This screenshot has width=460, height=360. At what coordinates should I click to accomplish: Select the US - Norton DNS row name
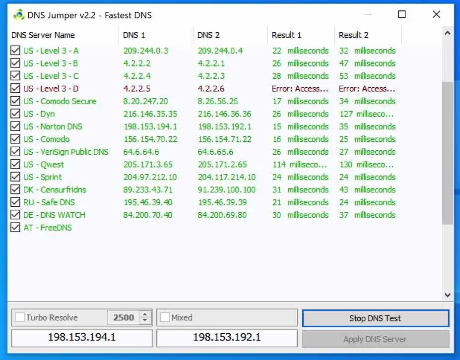point(53,126)
